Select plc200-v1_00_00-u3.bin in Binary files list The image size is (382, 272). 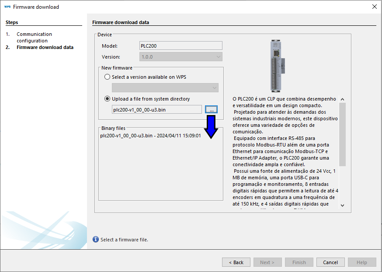pos(150,136)
